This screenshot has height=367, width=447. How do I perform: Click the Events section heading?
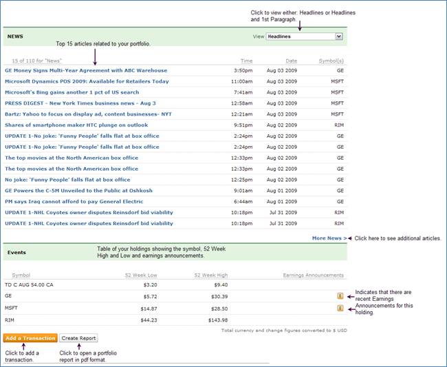coord(17,252)
